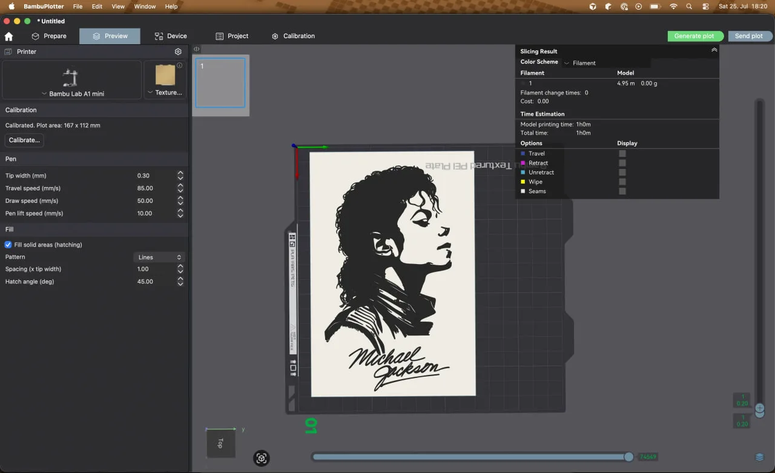Click the Retract magenta color swatch
Viewport: 775px width, 473px height.
(523, 163)
